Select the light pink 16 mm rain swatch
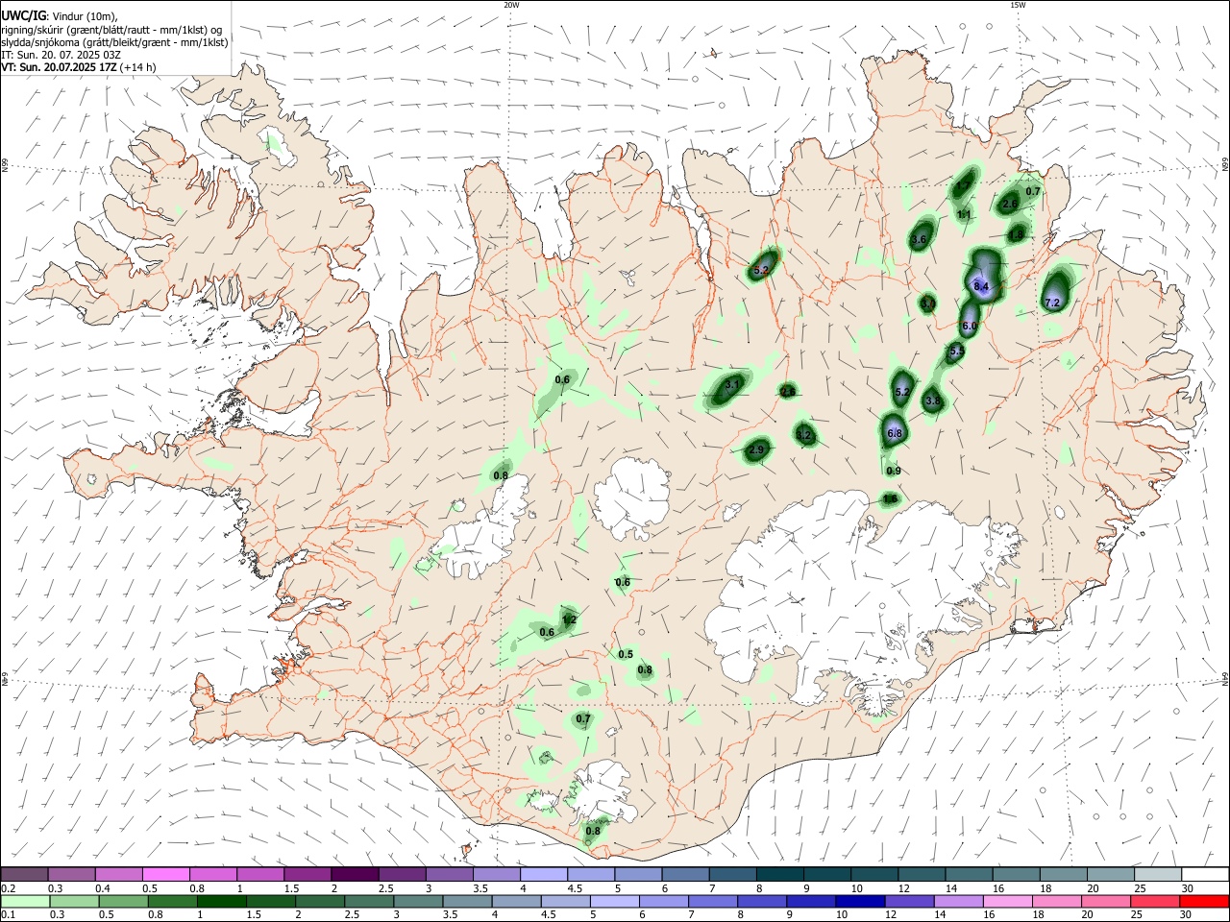The height and width of the screenshot is (922, 1230). point(1008,901)
